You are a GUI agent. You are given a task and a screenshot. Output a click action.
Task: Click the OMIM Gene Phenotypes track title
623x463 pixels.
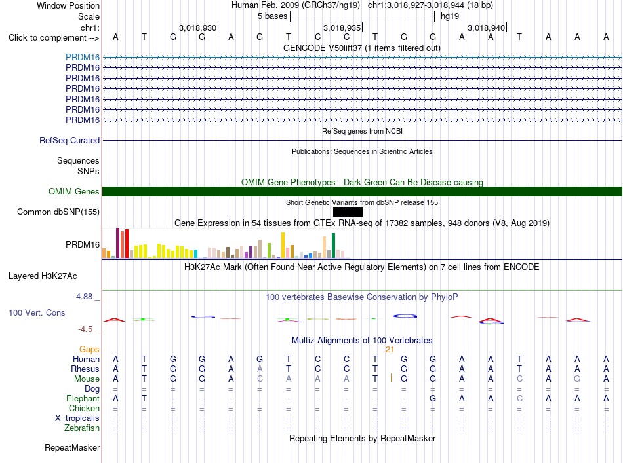click(362, 182)
